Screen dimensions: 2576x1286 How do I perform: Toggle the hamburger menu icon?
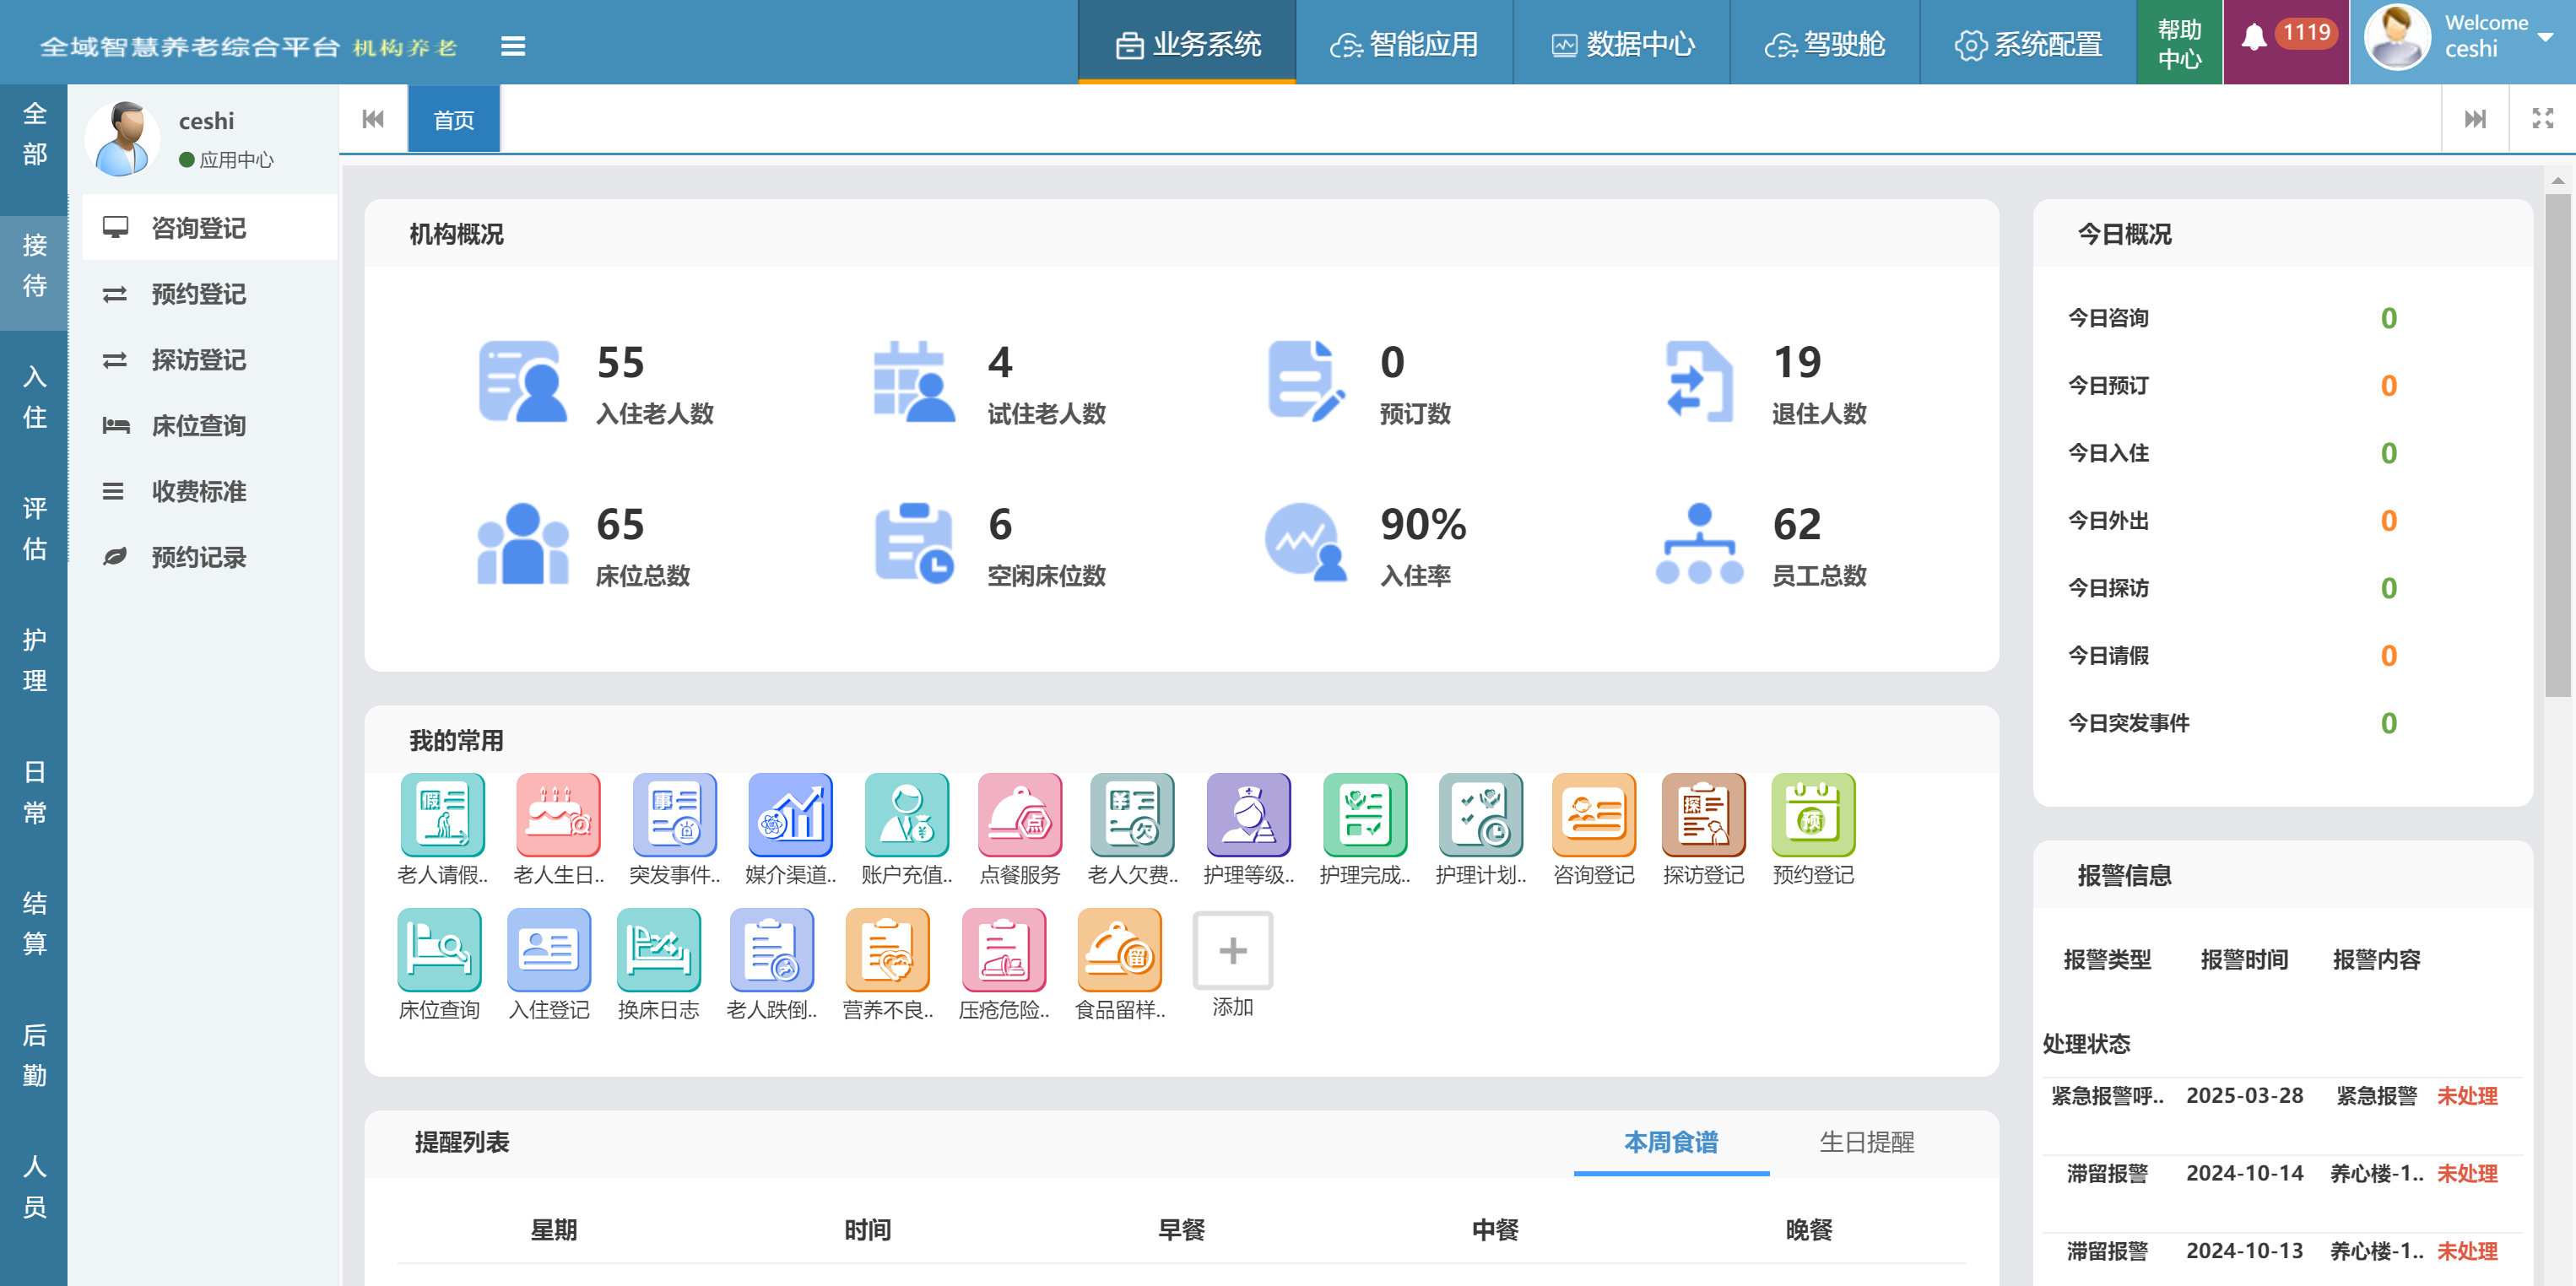pos(513,46)
